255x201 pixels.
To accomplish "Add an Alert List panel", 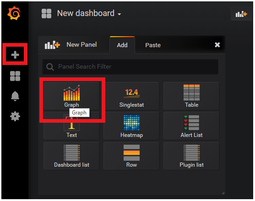I will (191, 126).
